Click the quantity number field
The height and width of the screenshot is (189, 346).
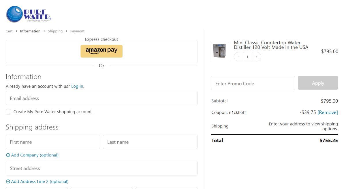click(x=247, y=57)
